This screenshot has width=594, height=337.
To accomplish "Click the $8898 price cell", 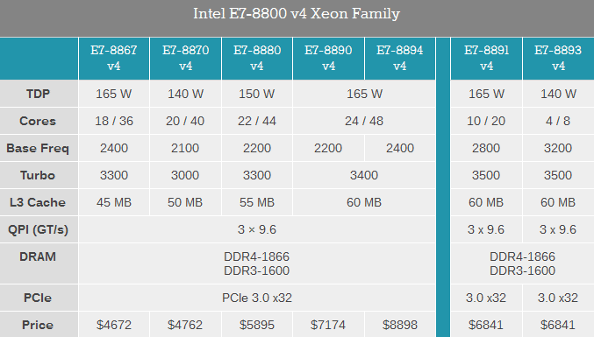I will 400,325.
